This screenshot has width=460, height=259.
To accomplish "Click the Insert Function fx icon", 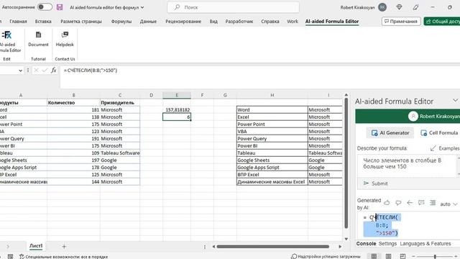I will (x=54, y=71).
